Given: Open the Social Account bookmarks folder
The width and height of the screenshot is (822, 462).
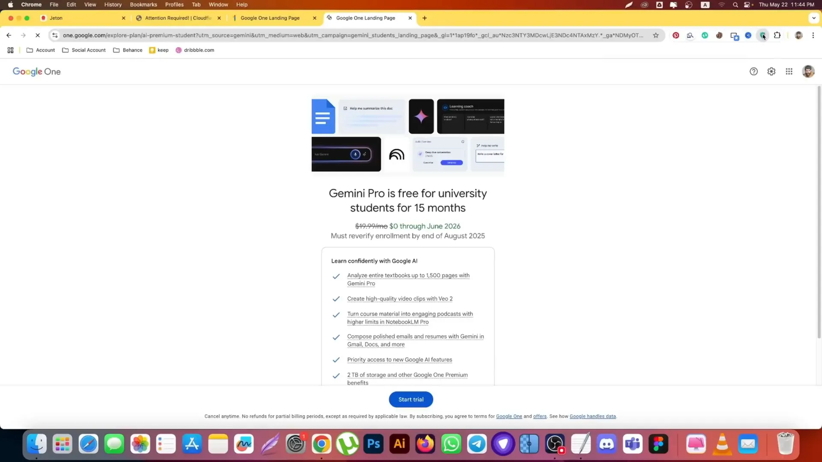Looking at the screenshot, I should click(84, 50).
